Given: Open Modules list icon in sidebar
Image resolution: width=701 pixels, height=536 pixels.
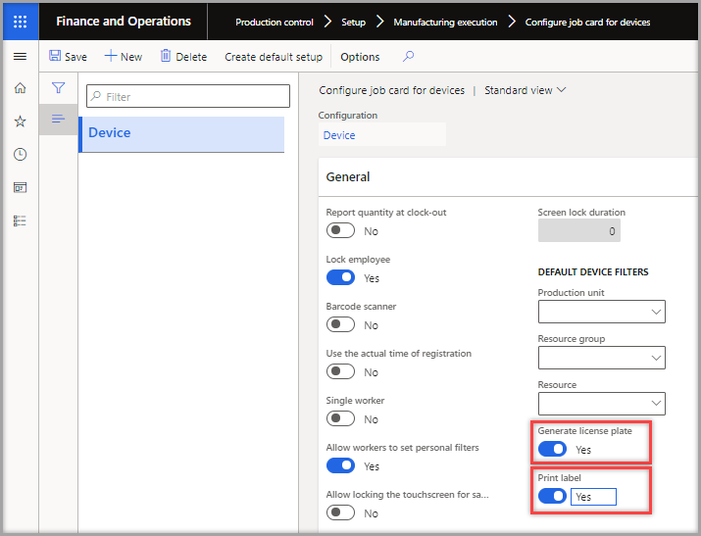Looking at the screenshot, I should (x=21, y=220).
